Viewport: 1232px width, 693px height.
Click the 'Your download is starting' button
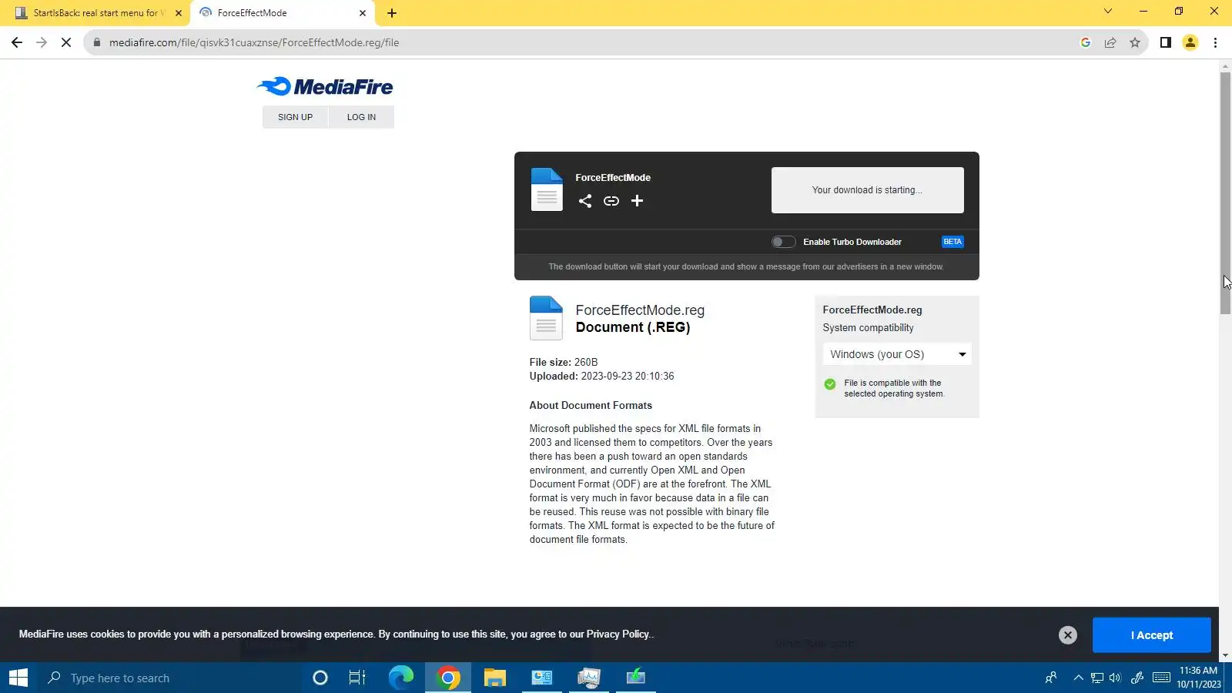[867, 190]
